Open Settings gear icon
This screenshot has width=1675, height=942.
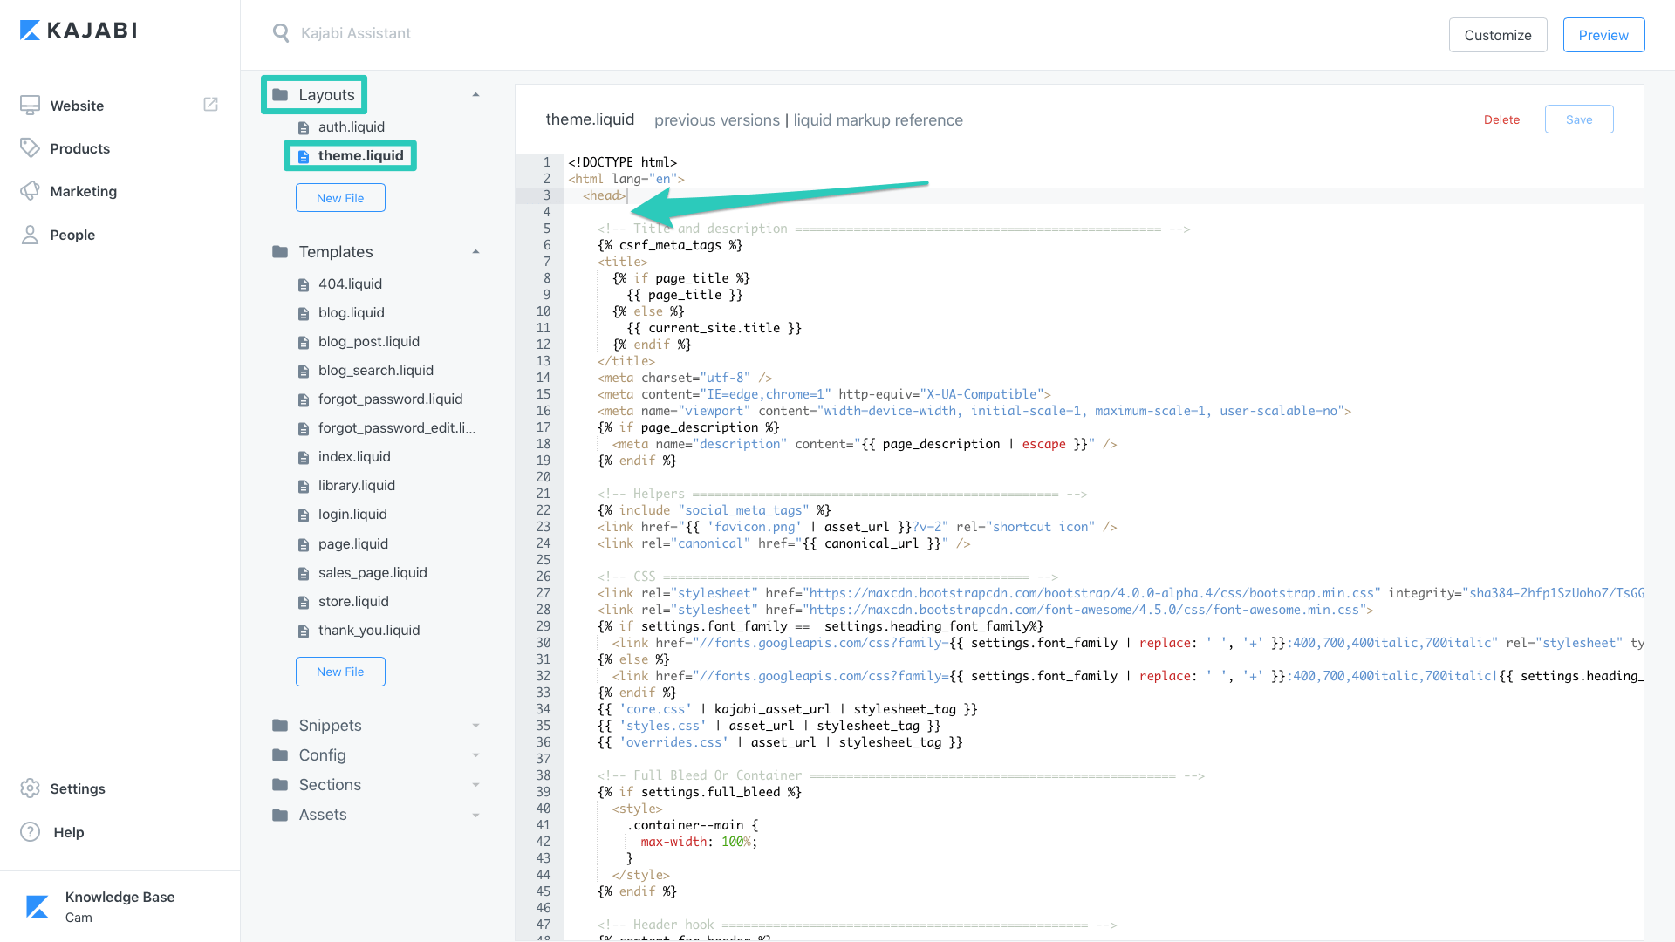(x=30, y=788)
